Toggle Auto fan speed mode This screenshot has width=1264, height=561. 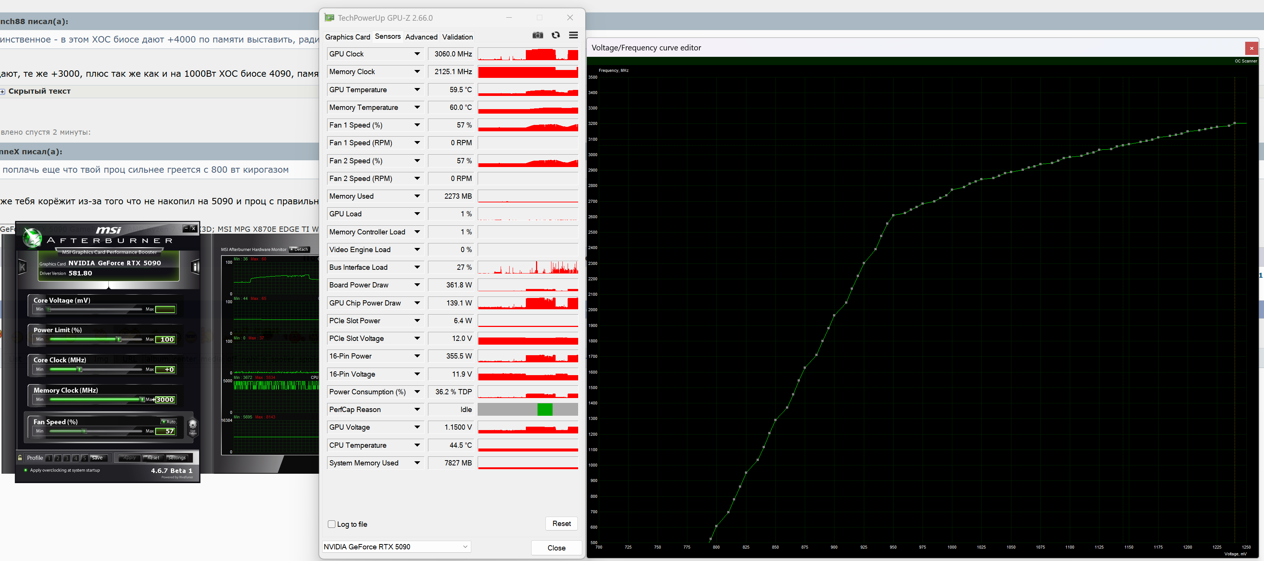tap(169, 422)
